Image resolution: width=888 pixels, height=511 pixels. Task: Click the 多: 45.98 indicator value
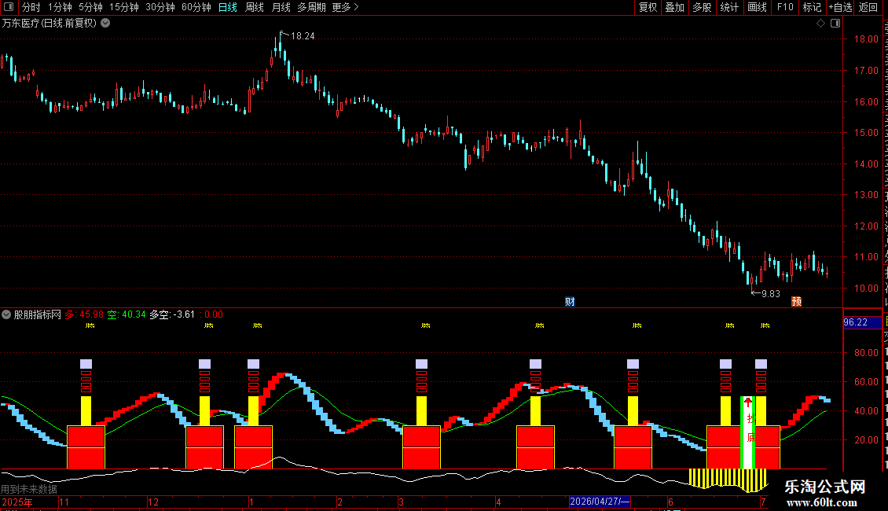tap(84, 314)
